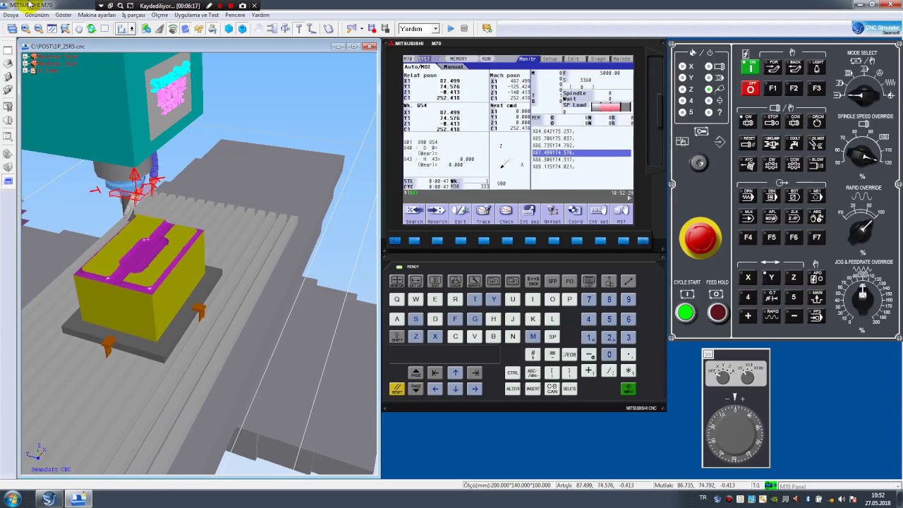Viewport: 903px width, 508px height.
Task: Select the 4 axis radio indicator
Action: [x=682, y=101]
